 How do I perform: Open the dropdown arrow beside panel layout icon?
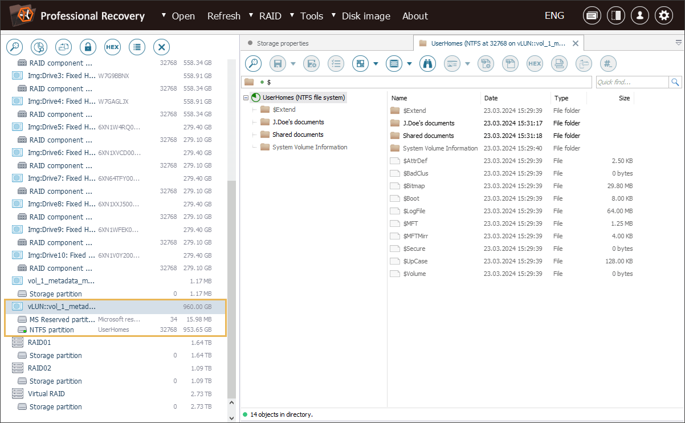[376, 64]
